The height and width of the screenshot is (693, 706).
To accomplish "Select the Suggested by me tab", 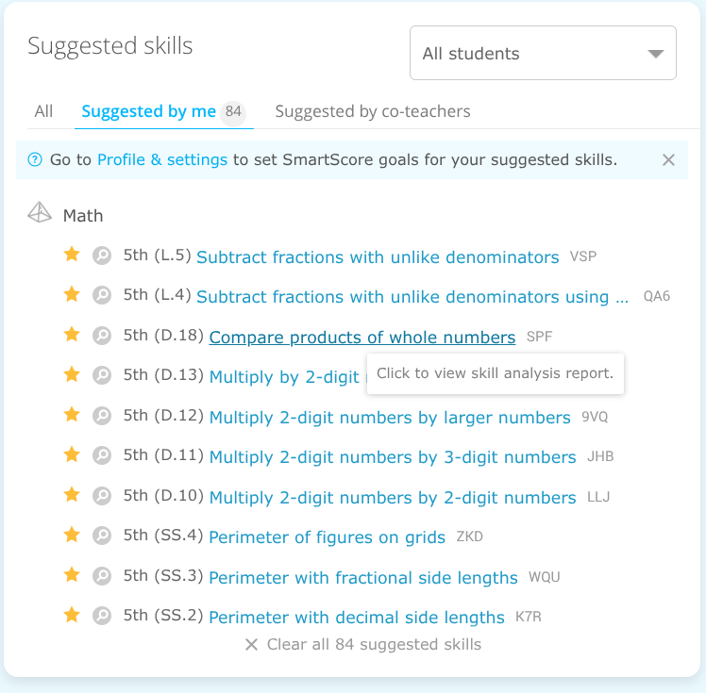I will point(148,111).
